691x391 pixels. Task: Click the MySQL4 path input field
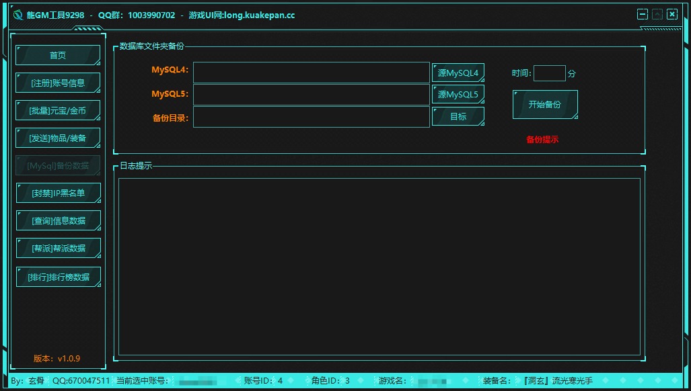(x=311, y=73)
